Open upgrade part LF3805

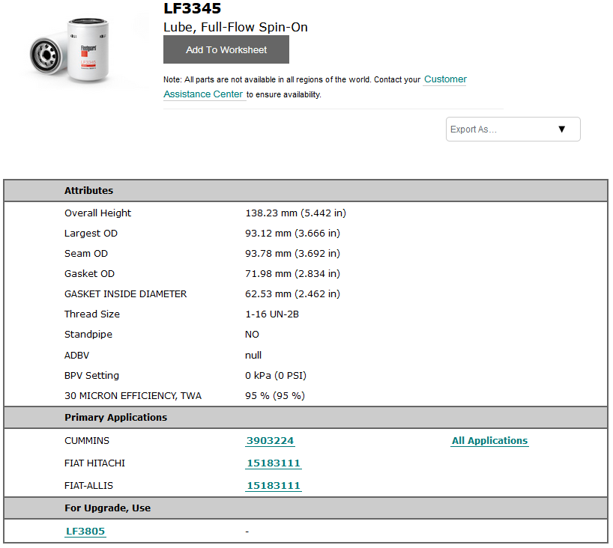pos(85,532)
